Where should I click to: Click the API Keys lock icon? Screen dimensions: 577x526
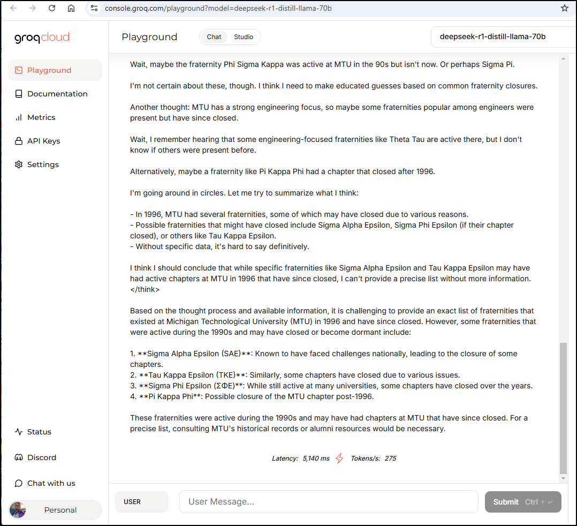(19, 141)
